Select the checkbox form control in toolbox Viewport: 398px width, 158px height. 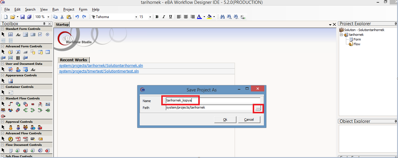(x=40, y=35)
